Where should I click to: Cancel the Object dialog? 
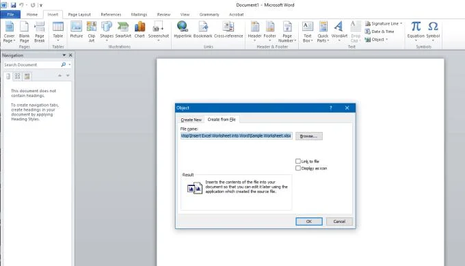point(339,222)
